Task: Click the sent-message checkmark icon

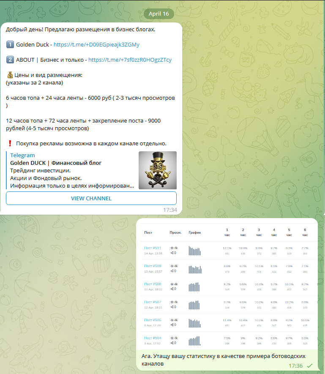Action: click(310, 366)
